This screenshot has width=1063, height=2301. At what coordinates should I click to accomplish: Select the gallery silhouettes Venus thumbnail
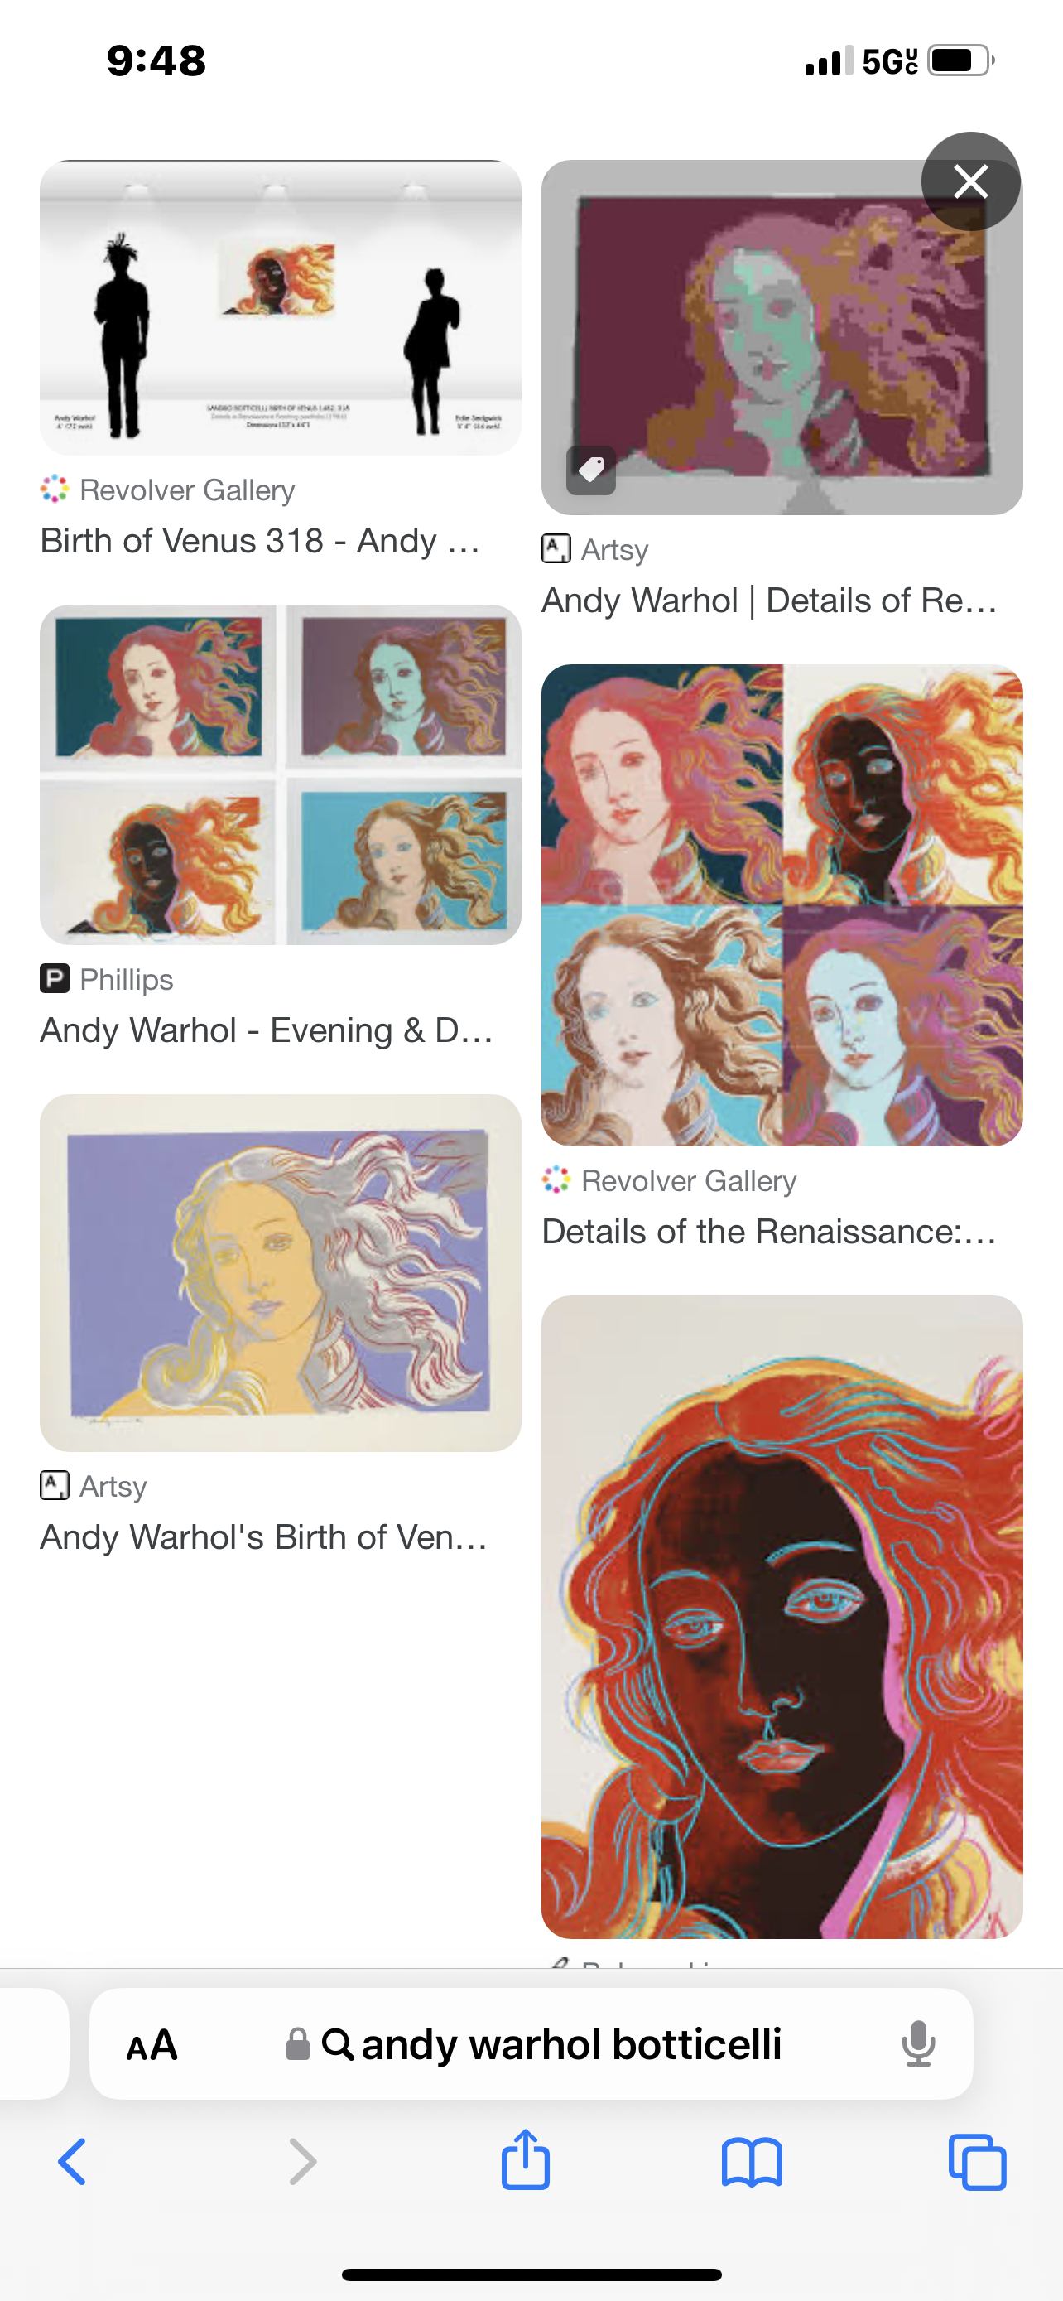point(281,307)
